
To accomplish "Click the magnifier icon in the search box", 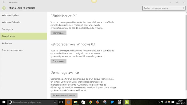I will coord(184,8).
